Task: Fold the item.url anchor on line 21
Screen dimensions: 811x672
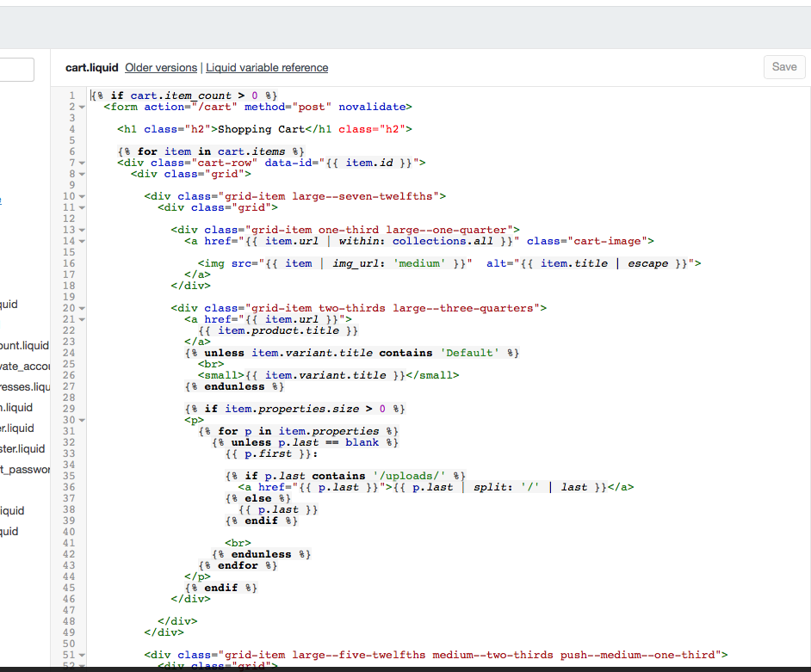Action: click(82, 319)
